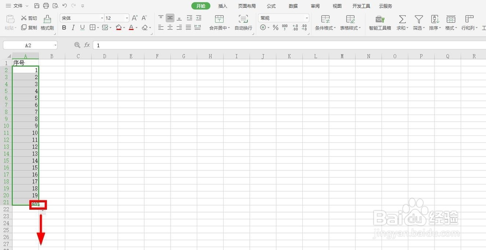Open the 开发工具 tab
Image resolution: width=486 pixels, height=250 pixels.
(x=361, y=6)
